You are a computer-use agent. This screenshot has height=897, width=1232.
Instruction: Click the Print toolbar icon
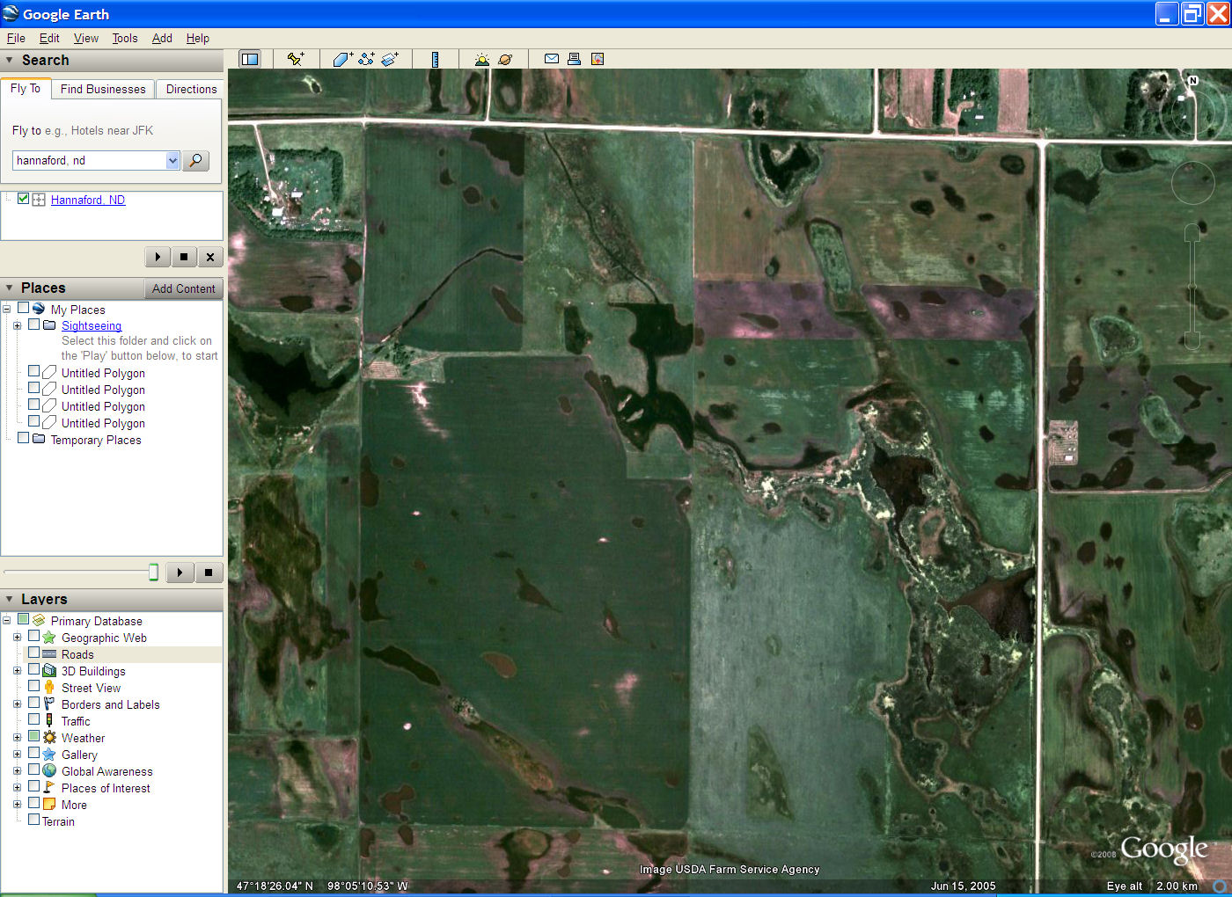click(574, 59)
